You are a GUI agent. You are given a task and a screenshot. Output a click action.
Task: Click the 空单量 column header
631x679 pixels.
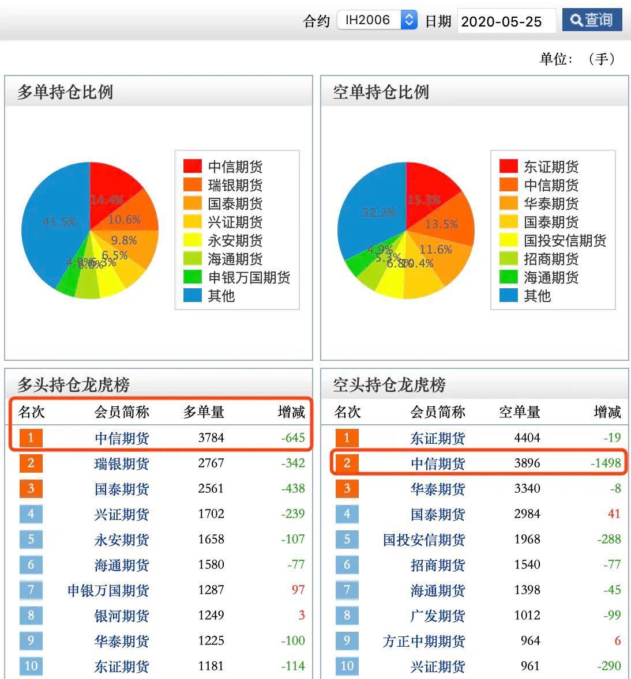point(519,412)
